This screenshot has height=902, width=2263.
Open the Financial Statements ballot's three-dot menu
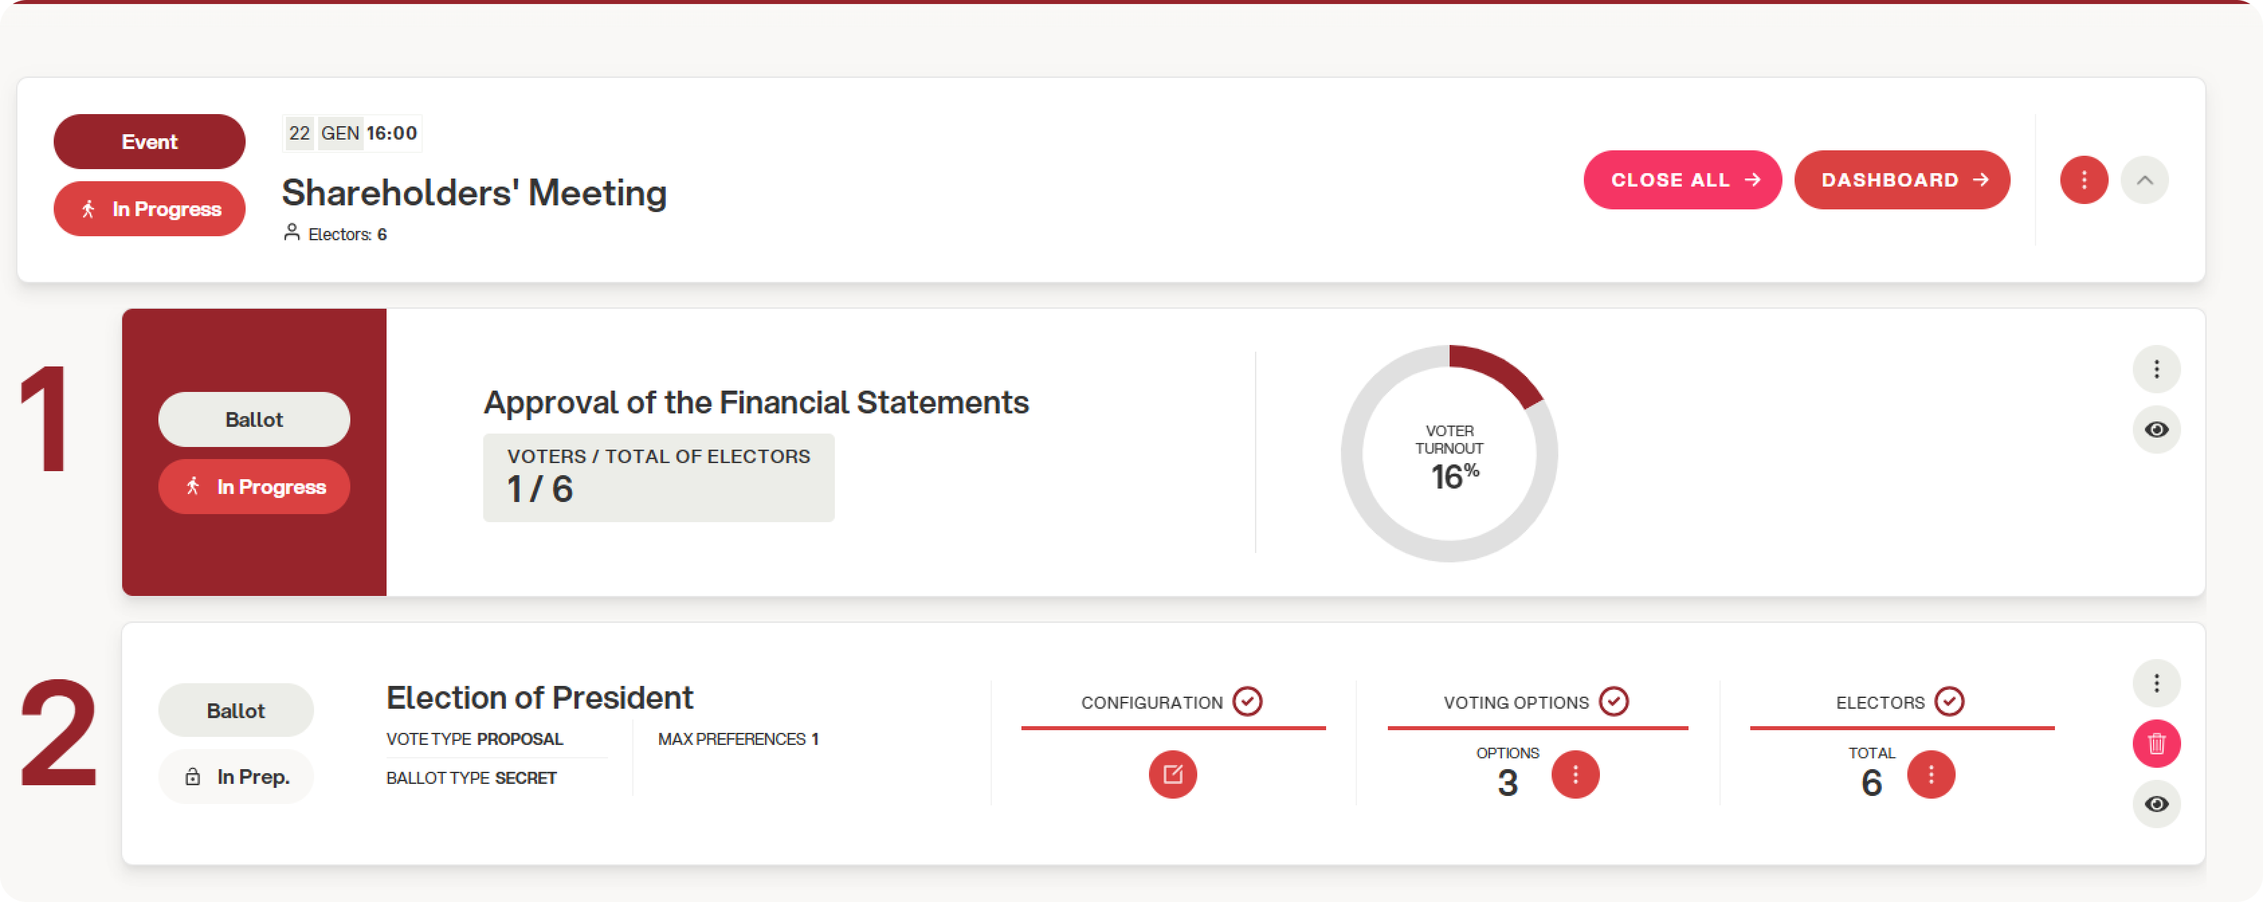(2156, 369)
